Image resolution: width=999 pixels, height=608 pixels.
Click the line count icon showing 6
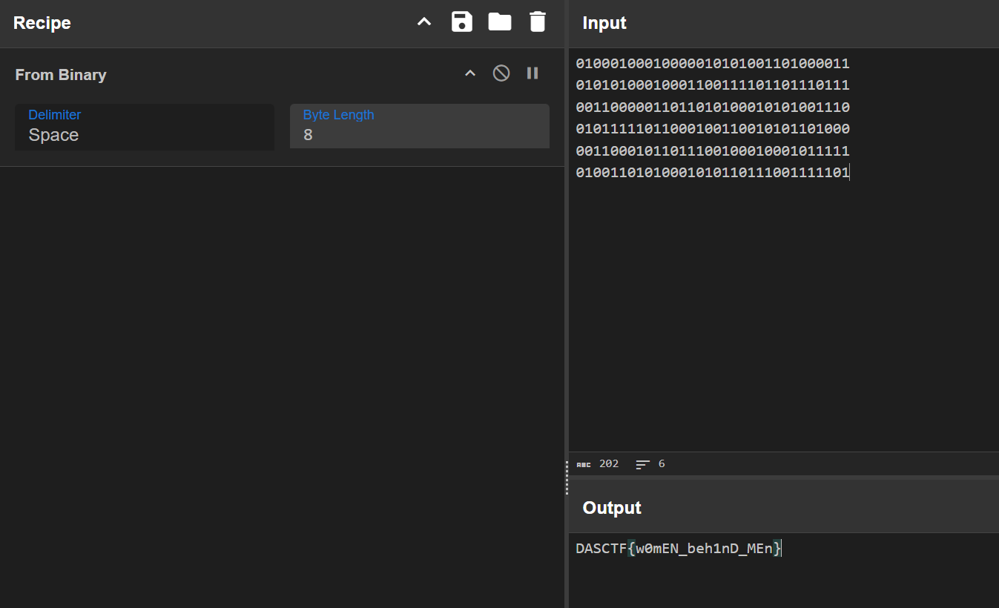(642, 464)
